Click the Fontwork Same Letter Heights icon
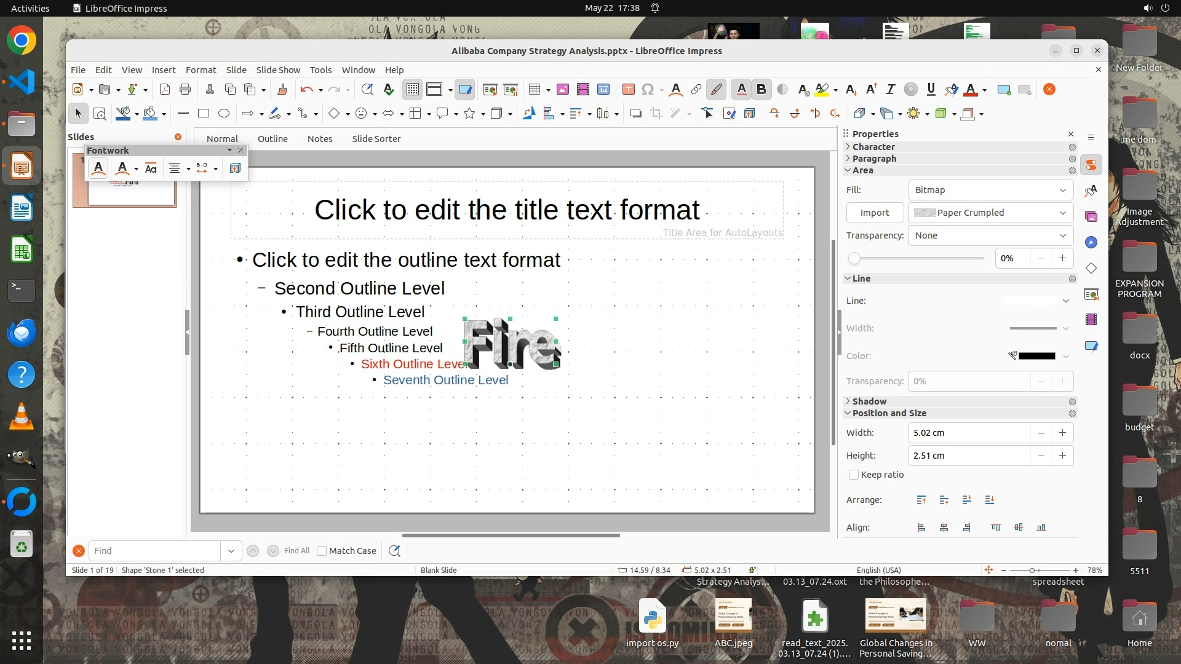This screenshot has width=1181, height=664. coord(151,168)
